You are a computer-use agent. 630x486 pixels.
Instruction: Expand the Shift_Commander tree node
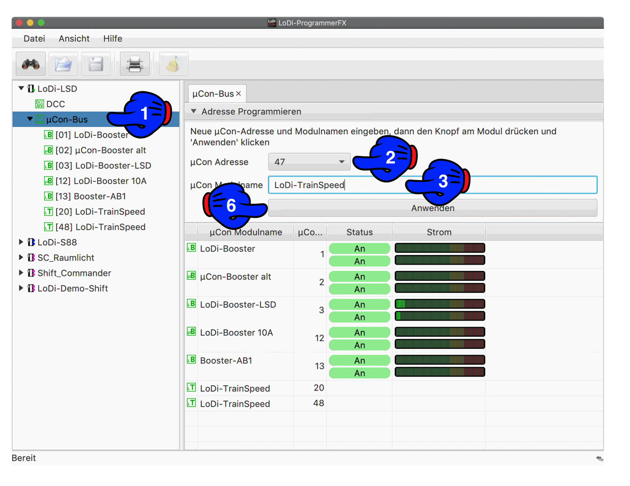click(x=21, y=272)
